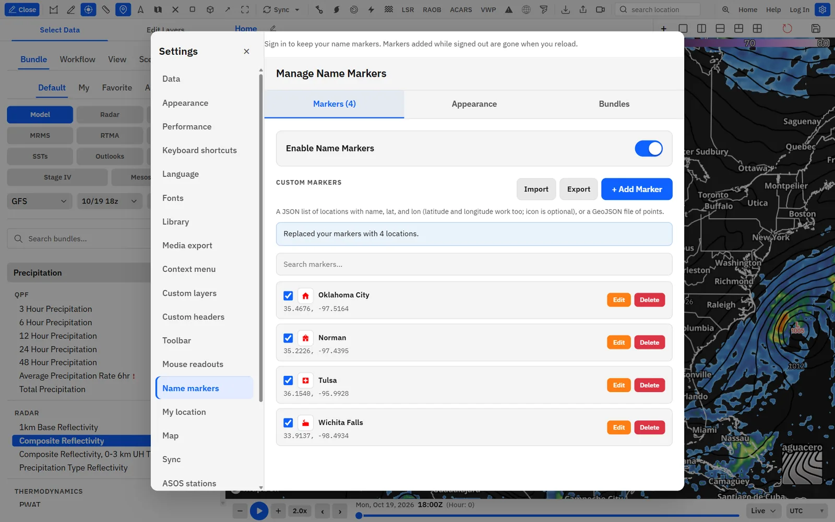The width and height of the screenshot is (835, 522).
Task: Close the Settings dialog with X
Action: click(x=246, y=51)
